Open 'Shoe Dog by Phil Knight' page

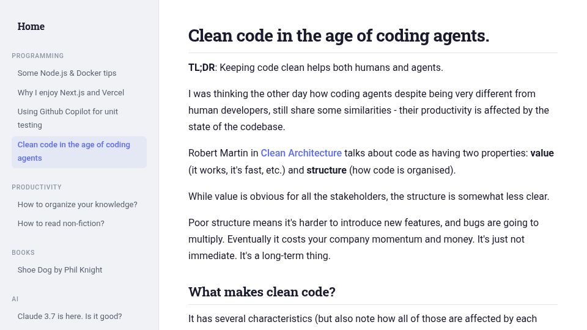[x=60, y=270]
